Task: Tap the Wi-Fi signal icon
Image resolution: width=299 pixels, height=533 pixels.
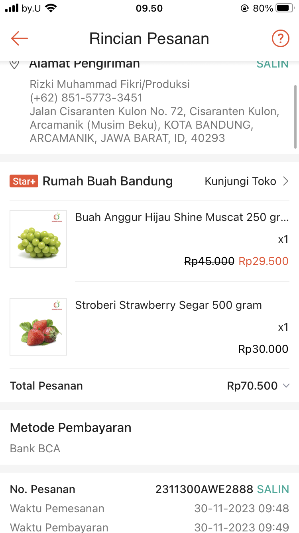Action: point(51,8)
